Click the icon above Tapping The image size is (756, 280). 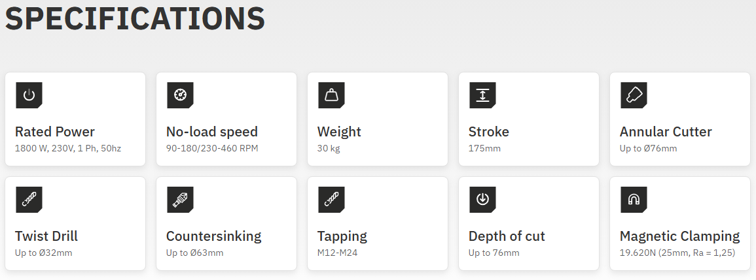click(x=331, y=200)
